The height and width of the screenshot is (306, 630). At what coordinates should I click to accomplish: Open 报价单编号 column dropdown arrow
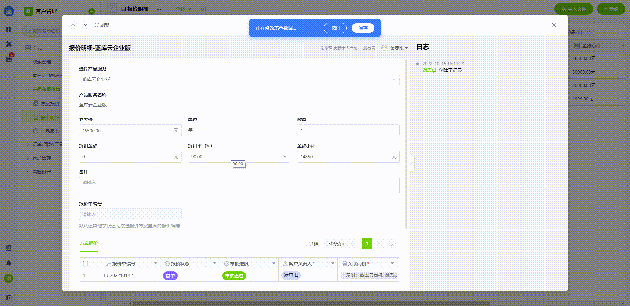click(155, 263)
